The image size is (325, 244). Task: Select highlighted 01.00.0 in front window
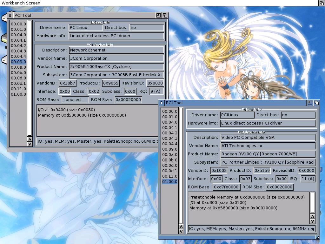(x=170, y=181)
